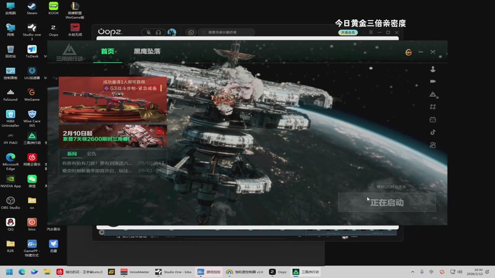Click the 正在启动 launch button
The height and width of the screenshot is (278, 495).
[387, 203]
